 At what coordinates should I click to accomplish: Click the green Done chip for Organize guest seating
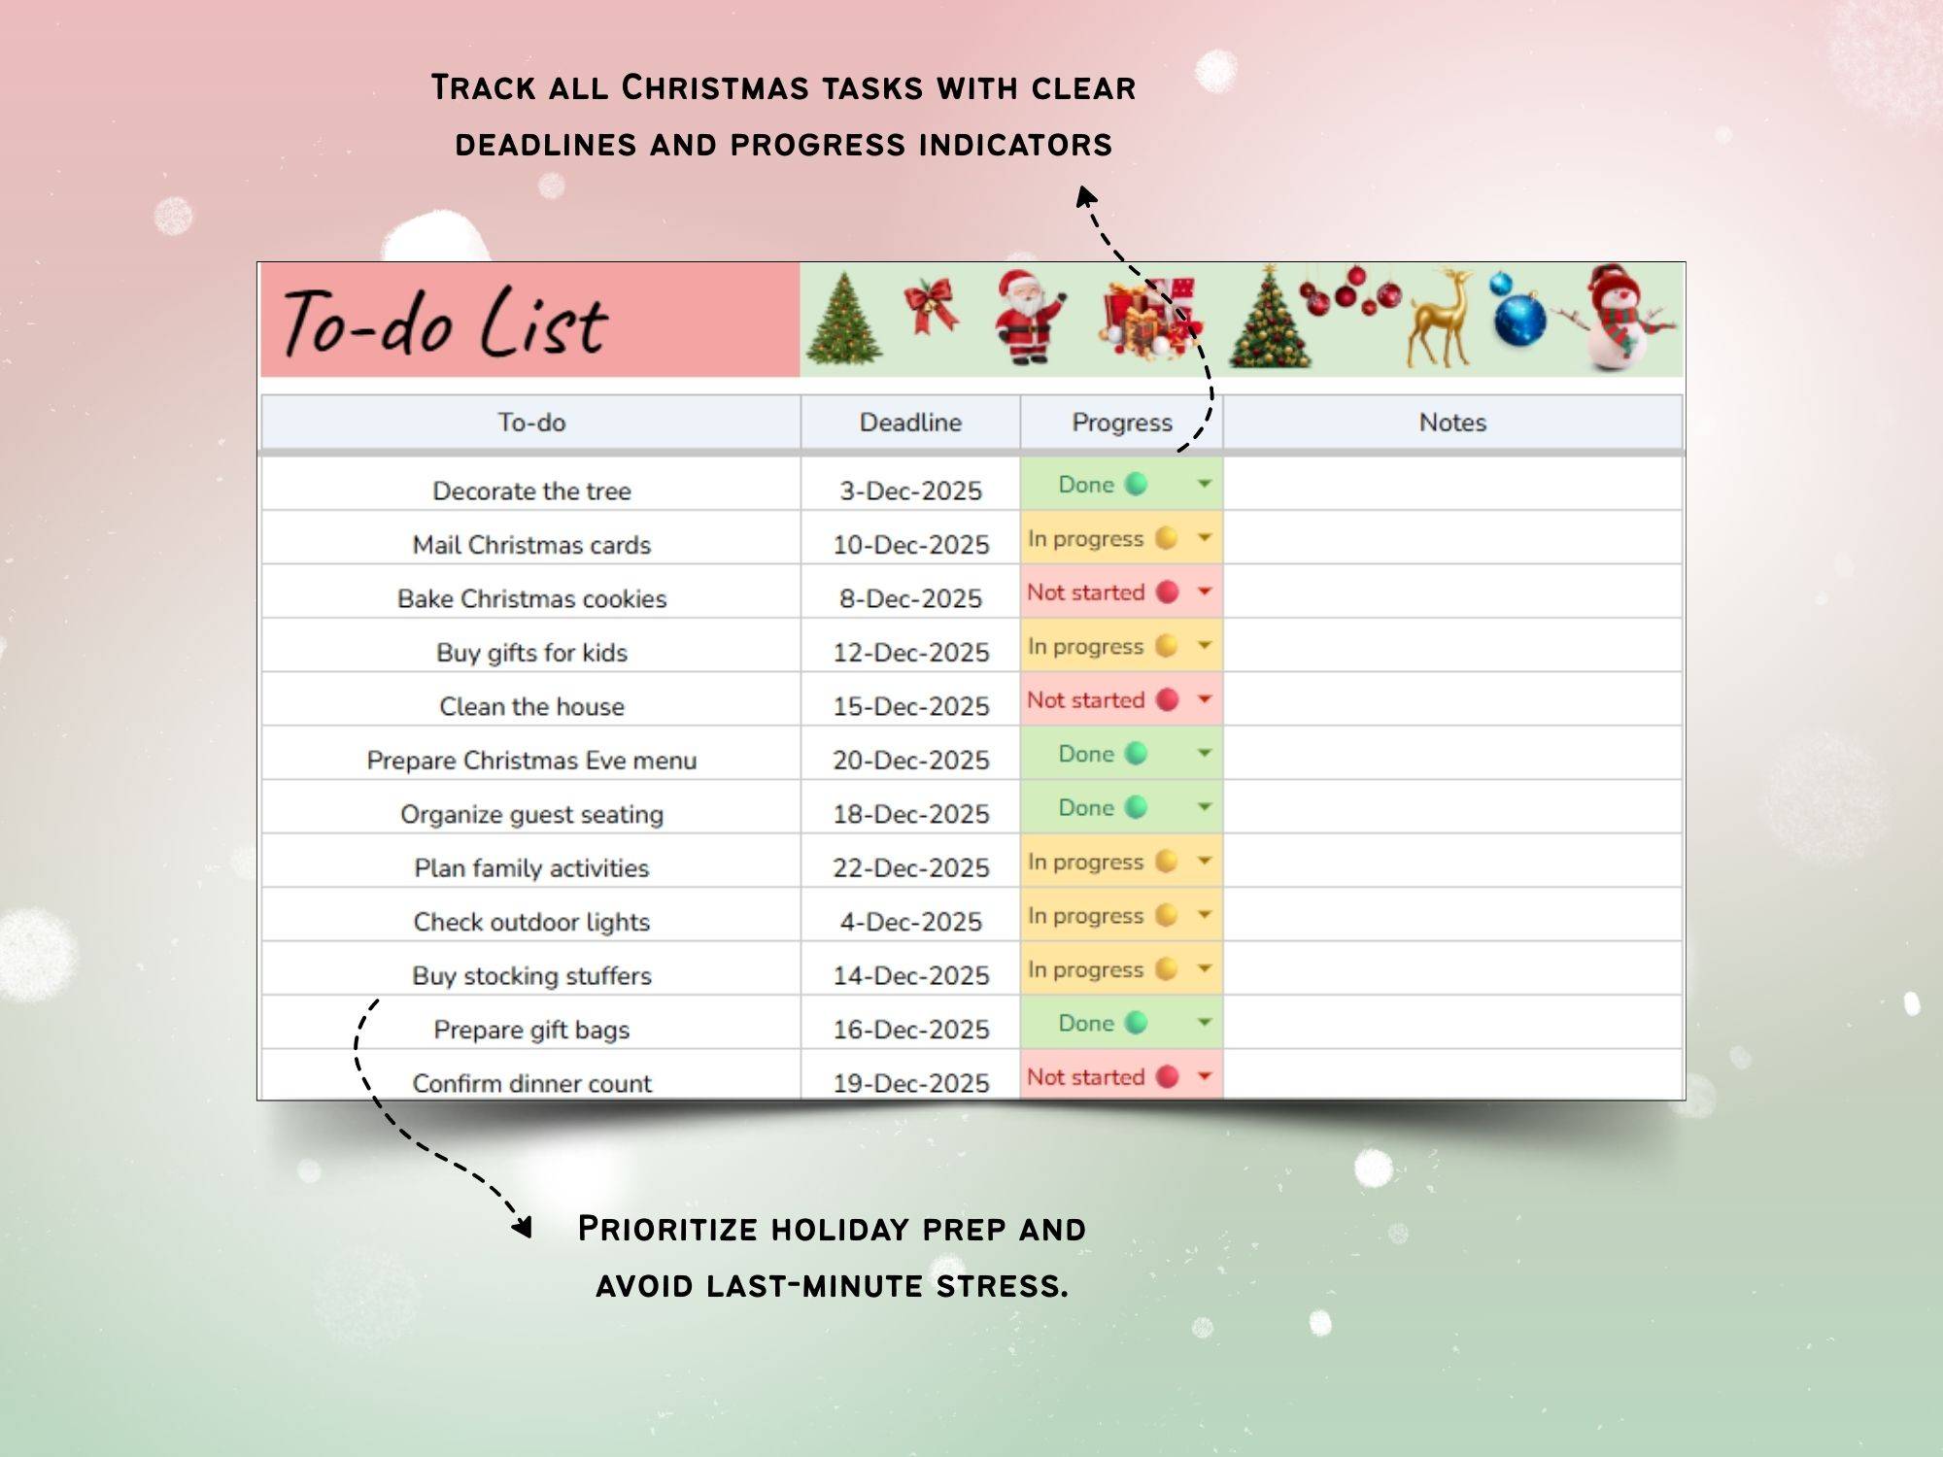(x=1103, y=807)
